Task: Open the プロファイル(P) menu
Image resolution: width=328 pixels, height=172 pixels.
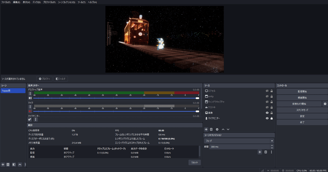Action: coord(49,2)
